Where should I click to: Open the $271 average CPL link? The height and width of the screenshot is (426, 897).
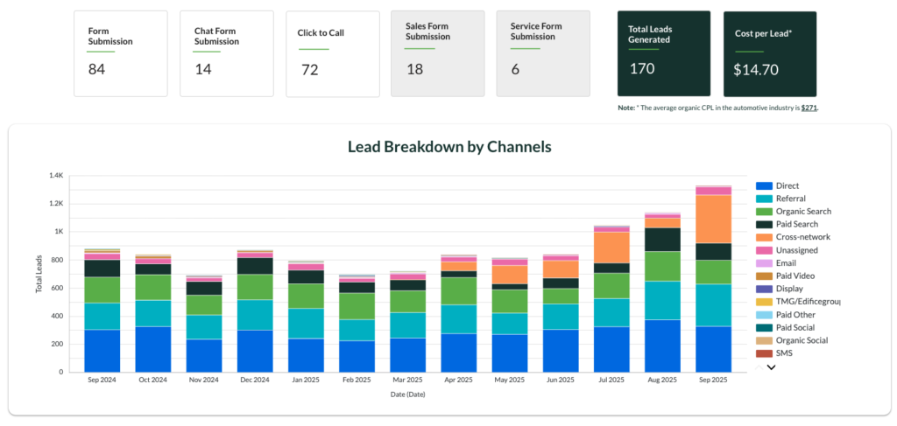coord(809,108)
